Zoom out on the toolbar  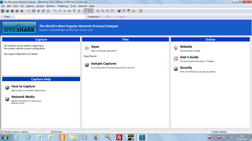103,11
